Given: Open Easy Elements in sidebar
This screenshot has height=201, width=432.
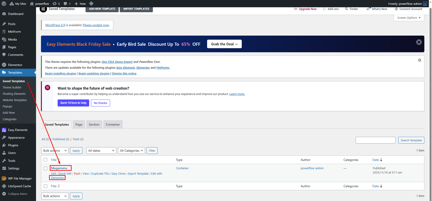Looking at the screenshot, I should (18, 130).
